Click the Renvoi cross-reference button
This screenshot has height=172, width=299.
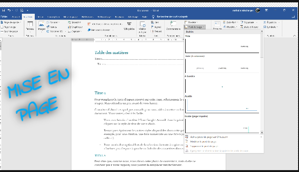[x=156, y=31]
